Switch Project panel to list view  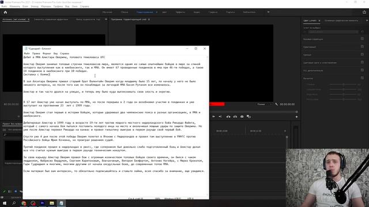coord(10,191)
